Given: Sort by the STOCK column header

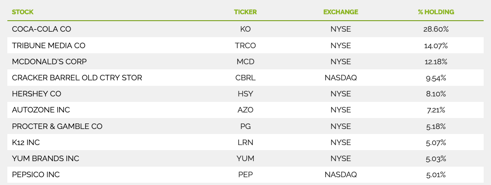Looking at the screenshot, I should point(23,12).
